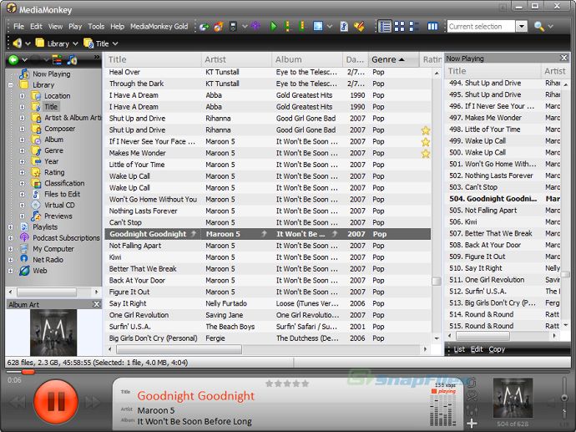Click the star rating on the second Shut Up and Drive row
Viewport: 576px width, 432px height.
click(x=426, y=130)
